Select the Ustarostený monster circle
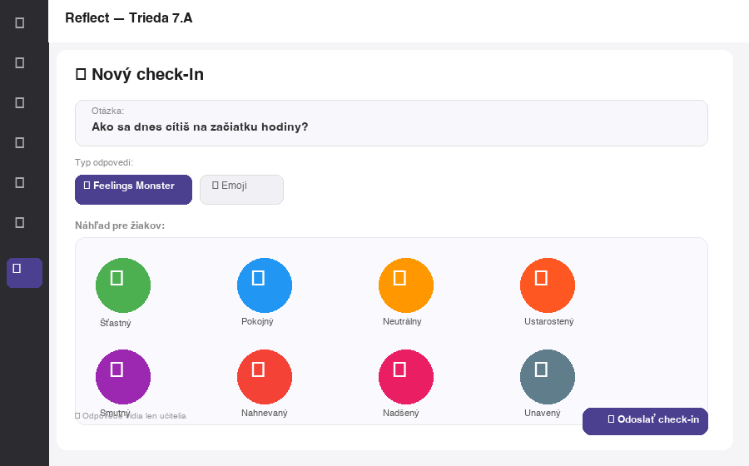 point(548,285)
